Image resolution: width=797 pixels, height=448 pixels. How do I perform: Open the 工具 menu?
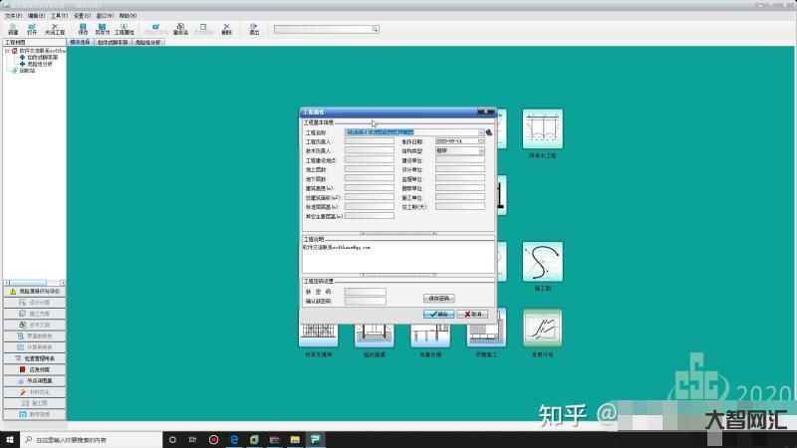(59, 16)
